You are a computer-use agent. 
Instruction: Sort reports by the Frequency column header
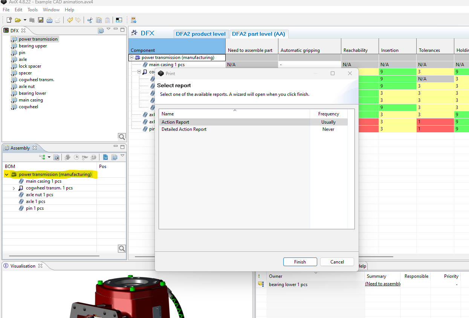[x=328, y=114]
